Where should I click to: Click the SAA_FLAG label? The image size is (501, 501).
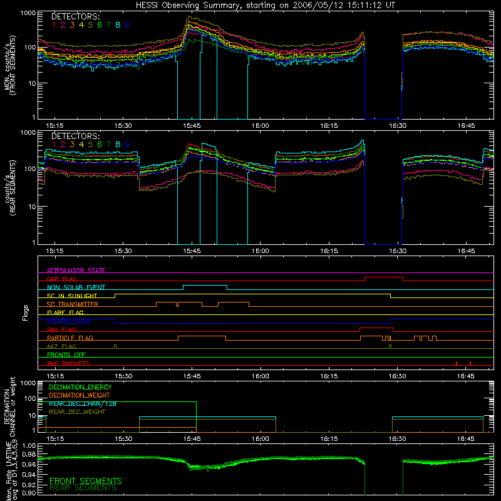61,329
